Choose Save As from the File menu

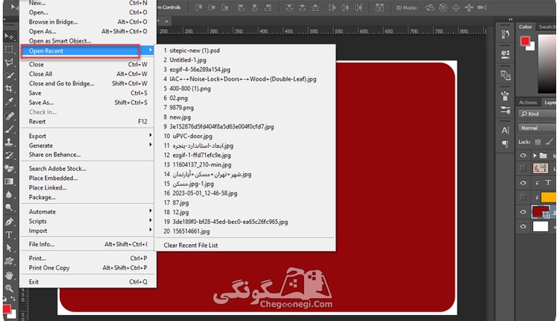pyautogui.click(x=88, y=102)
